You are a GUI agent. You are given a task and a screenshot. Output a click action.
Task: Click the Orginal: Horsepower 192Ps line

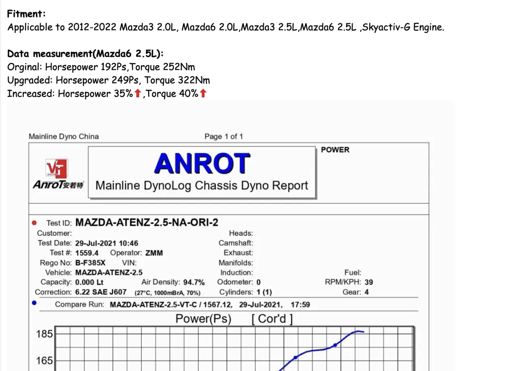click(x=101, y=67)
